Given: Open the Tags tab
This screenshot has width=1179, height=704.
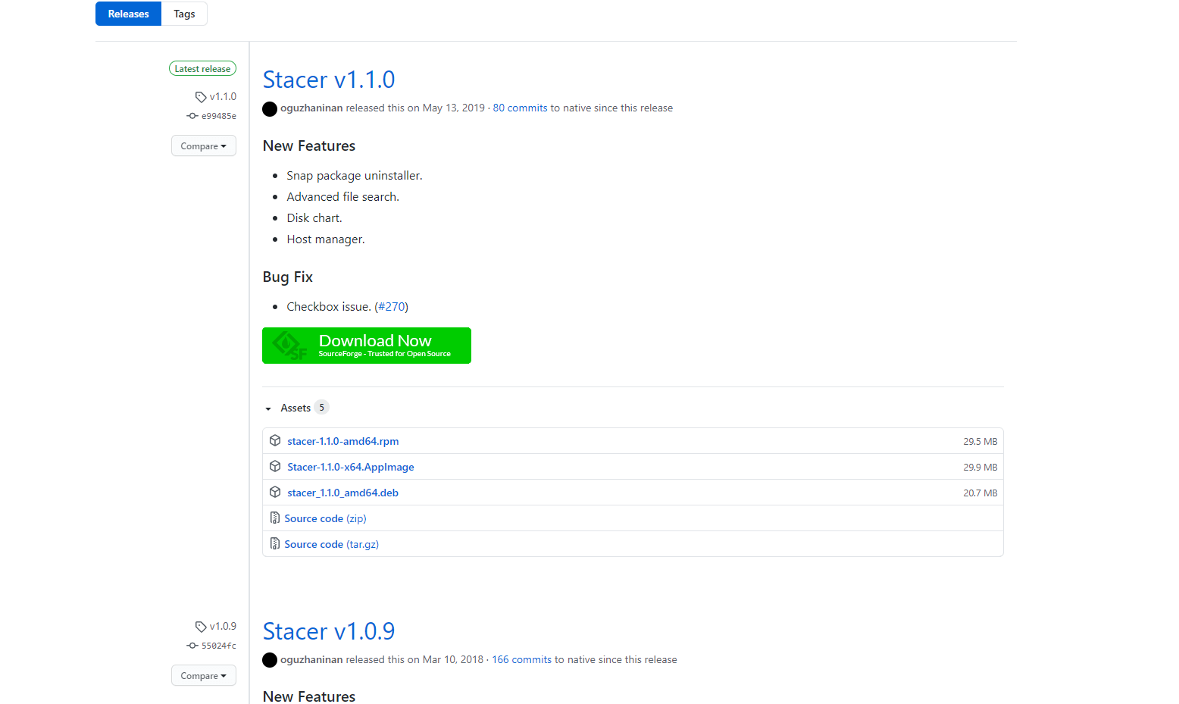Looking at the screenshot, I should [184, 14].
